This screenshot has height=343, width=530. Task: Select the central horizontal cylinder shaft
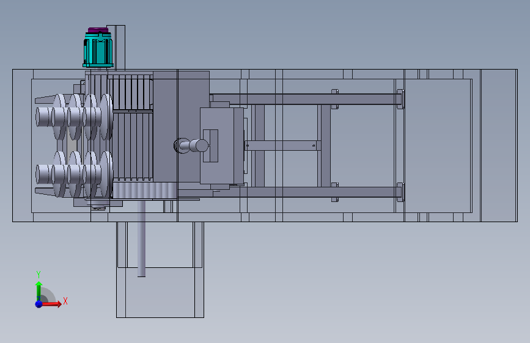point(192,145)
